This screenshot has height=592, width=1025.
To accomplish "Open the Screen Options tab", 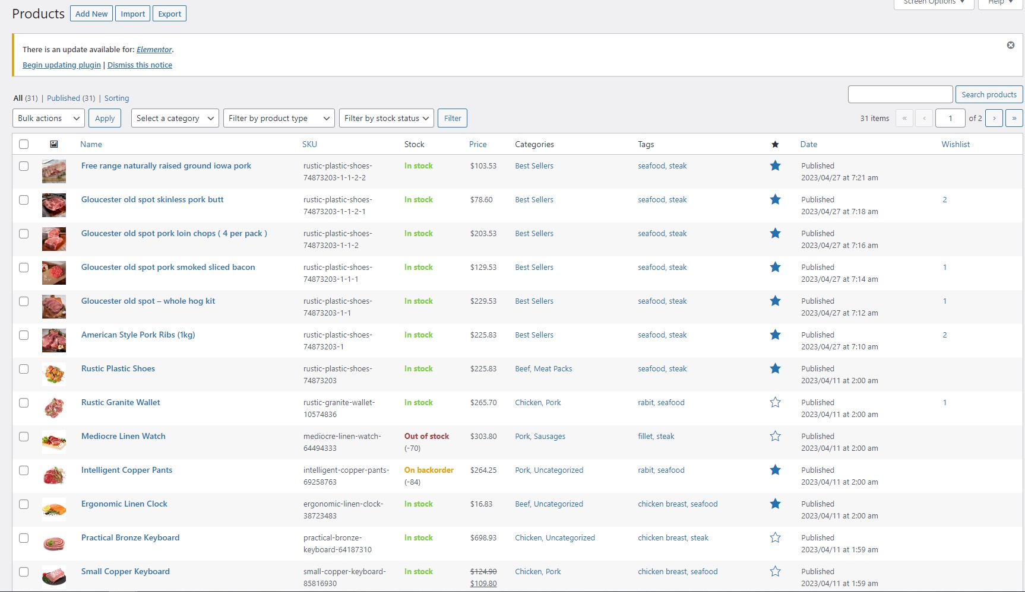I will coord(933,3).
